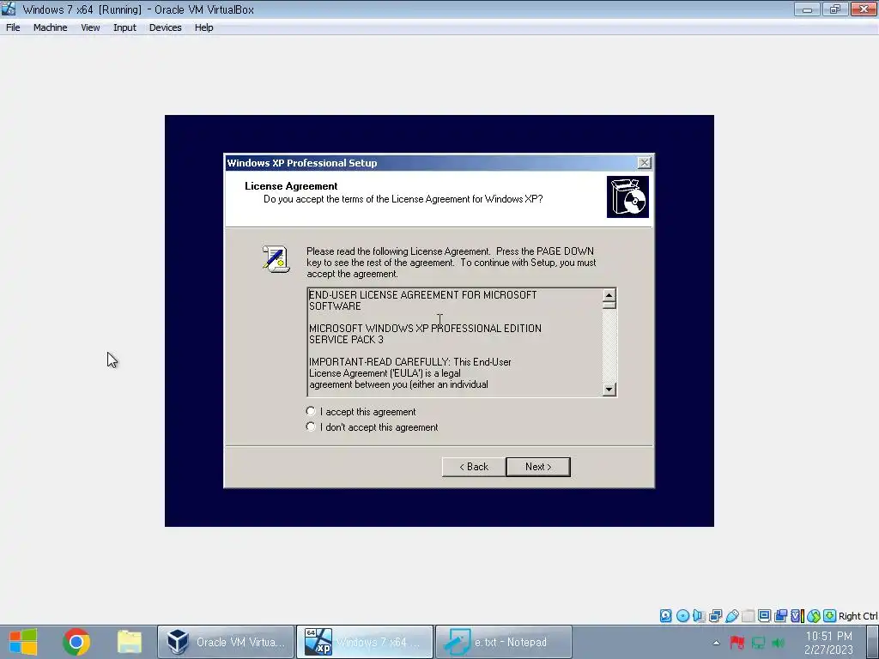Open File Explorer from the taskbar
This screenshot has height=659, width=879.
(130, 642)
